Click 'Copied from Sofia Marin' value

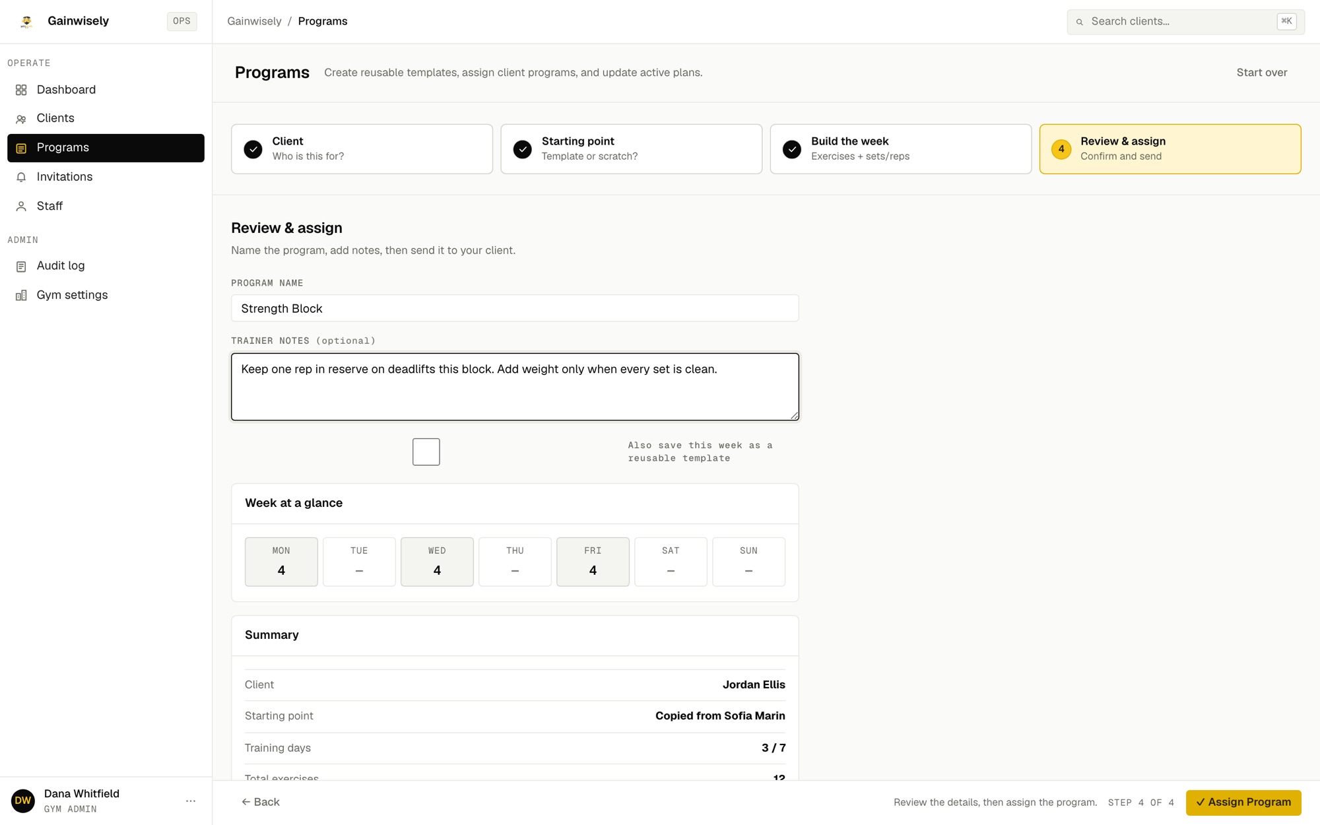tap(720, 716)
